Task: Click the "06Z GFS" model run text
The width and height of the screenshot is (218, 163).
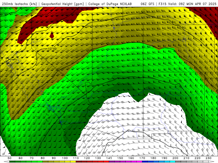Action: pos(147,4)
